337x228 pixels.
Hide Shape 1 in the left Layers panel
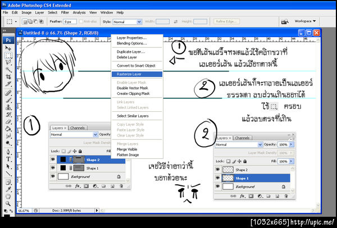click(53, 168)
